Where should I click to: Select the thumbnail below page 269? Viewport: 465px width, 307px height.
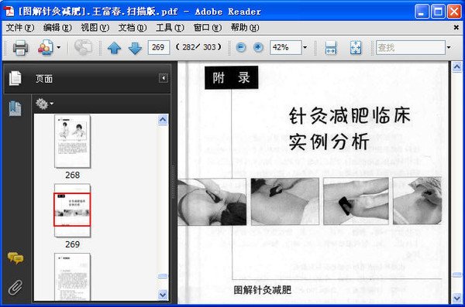click(72, 277)
